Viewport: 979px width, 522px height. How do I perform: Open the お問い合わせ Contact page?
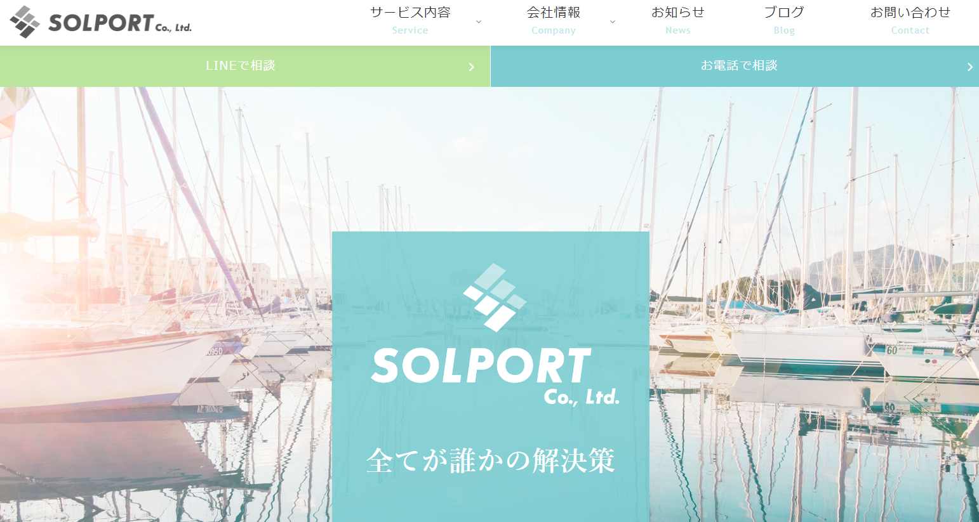coord(910,21)
